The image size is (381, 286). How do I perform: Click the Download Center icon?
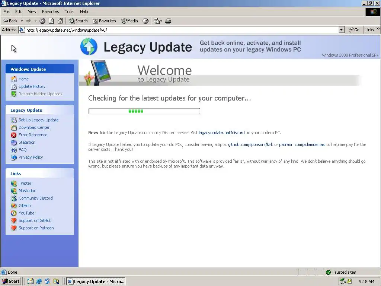pos(14,127)
